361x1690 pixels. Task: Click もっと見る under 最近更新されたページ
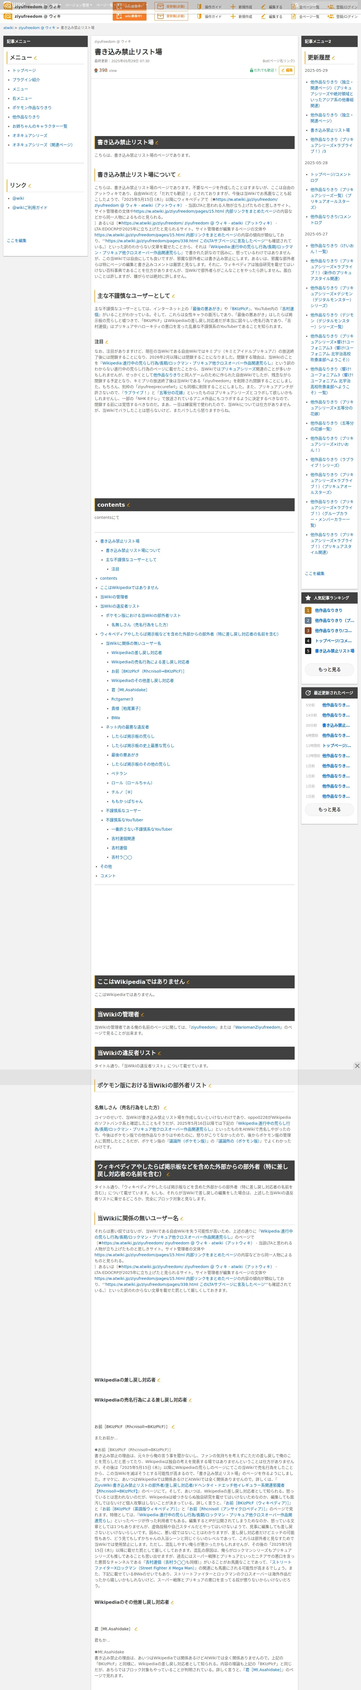click(x=330, y=810)
